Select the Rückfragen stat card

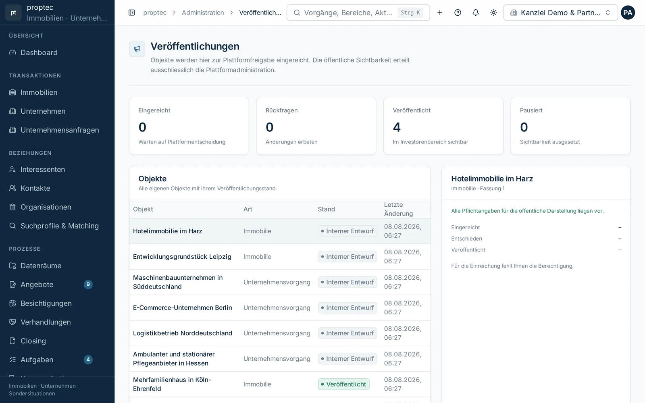tap(316, 126)
